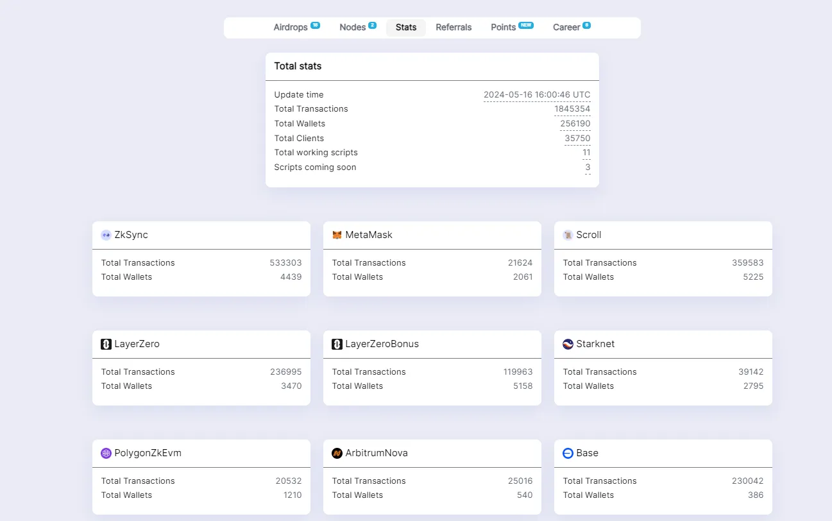Click the Base logo icon
The height and width of the screenshot is (521, 832).
point(568,453)
